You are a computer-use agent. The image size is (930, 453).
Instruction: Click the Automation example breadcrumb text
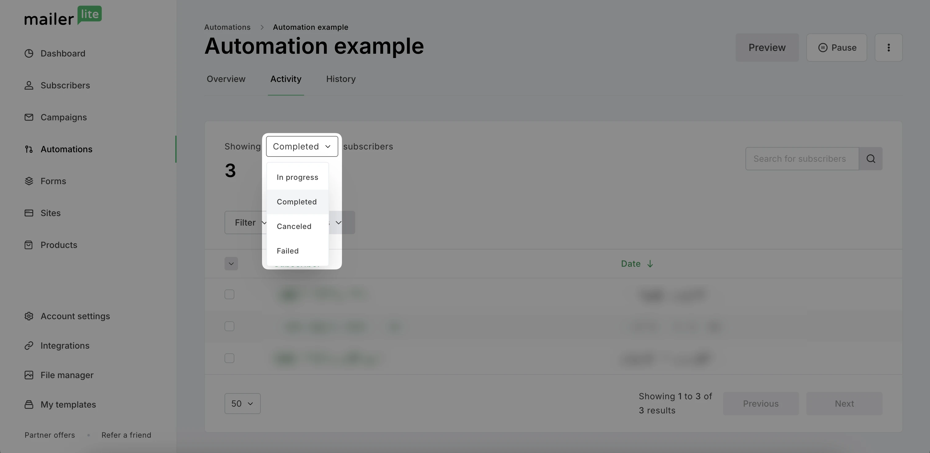click(311, 27)
